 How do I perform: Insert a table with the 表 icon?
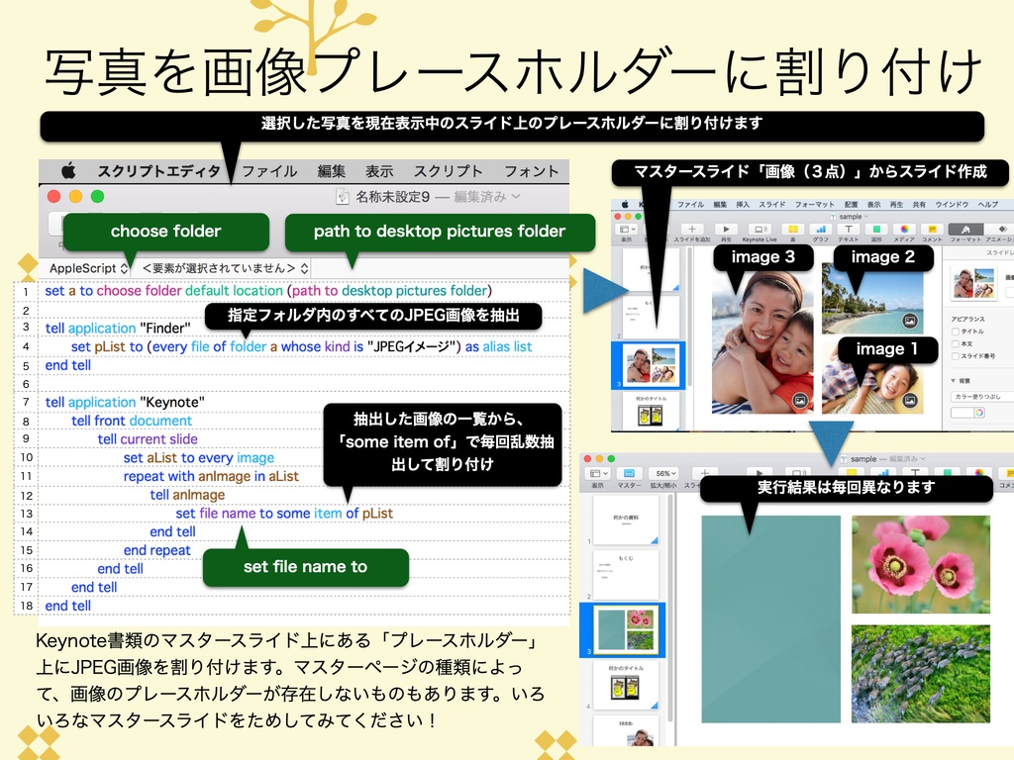tap(793, 229)
